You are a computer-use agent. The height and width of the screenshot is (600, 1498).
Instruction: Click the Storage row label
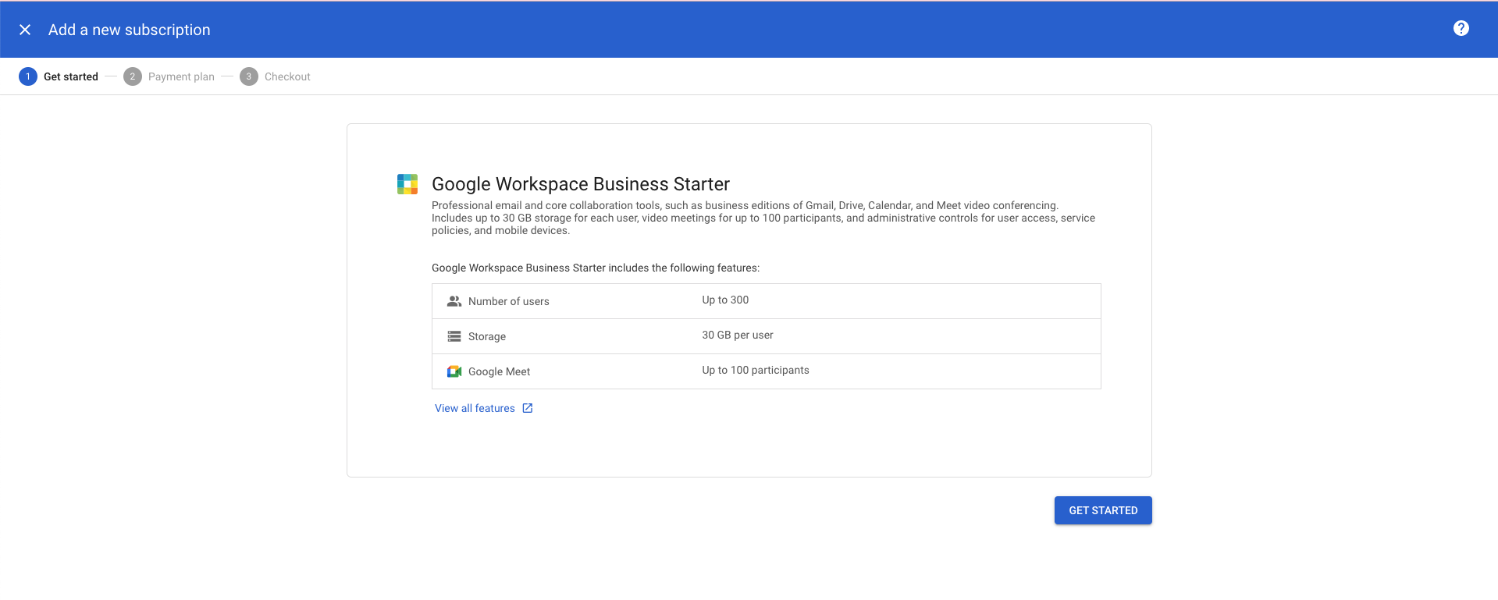487,336
